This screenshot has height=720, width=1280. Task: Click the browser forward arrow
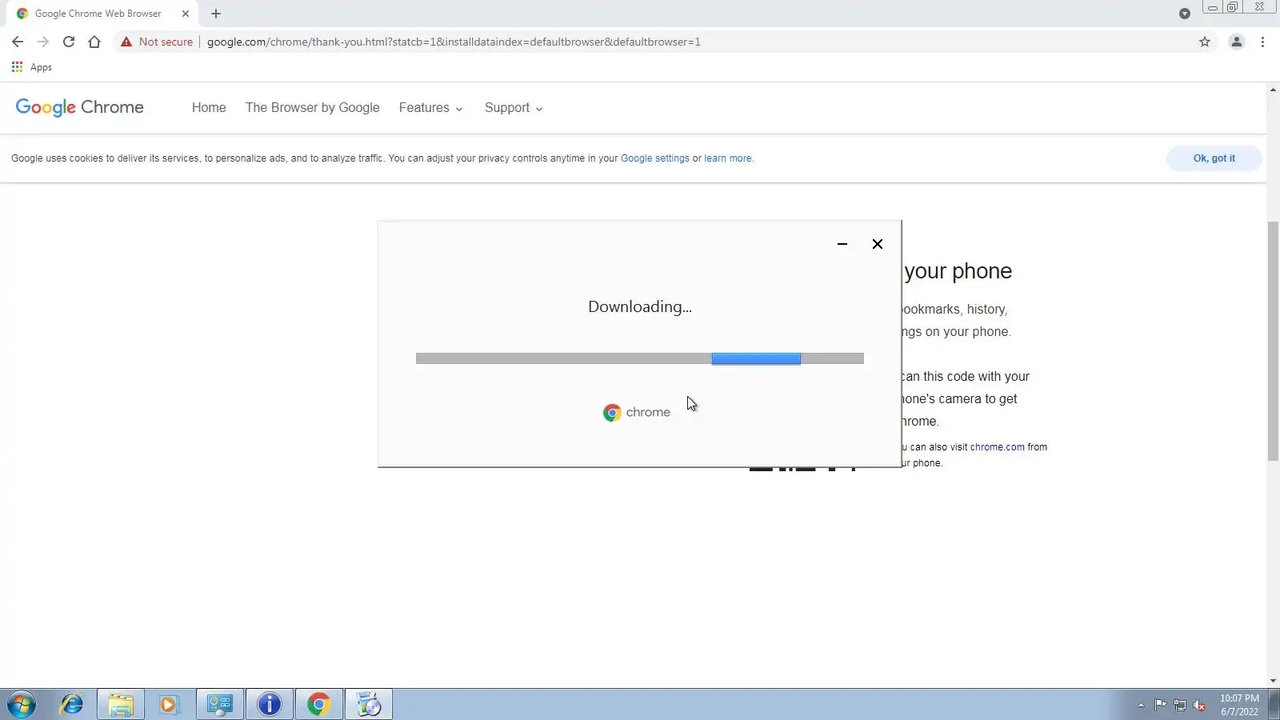pos(43,42)
